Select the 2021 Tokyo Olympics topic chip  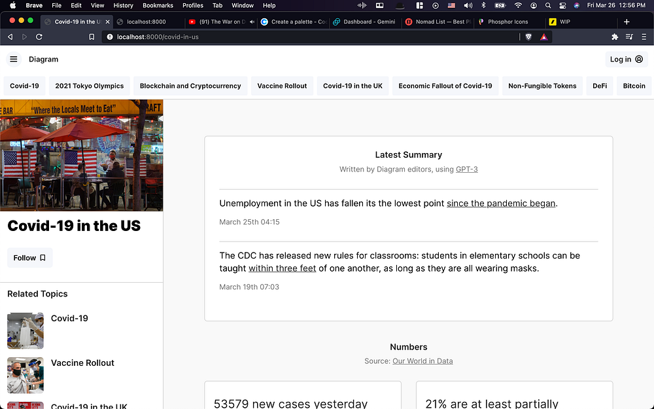tap(89, 86)
